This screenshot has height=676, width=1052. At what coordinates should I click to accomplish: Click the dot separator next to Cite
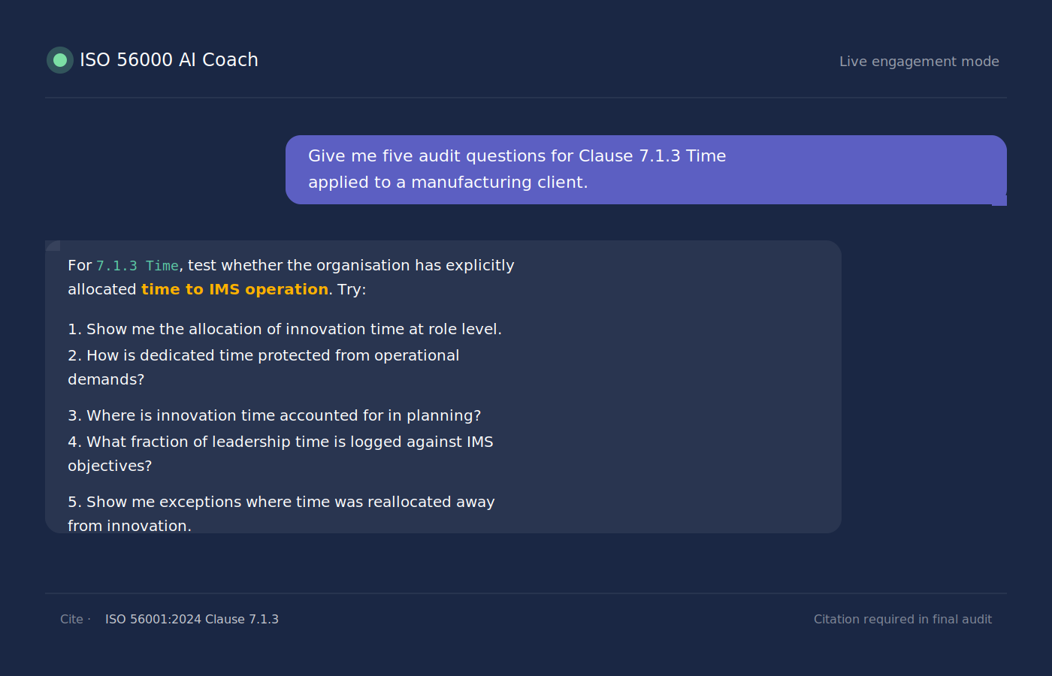point(89,619)
